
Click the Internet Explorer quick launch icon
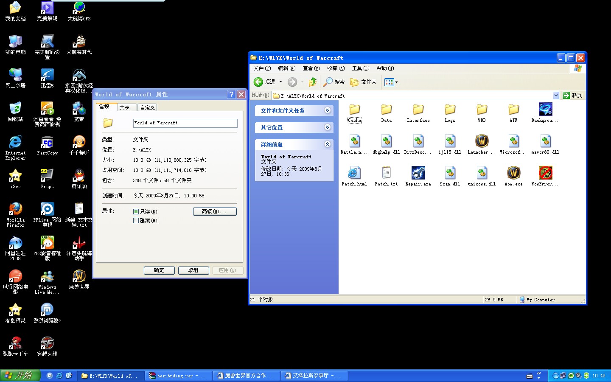59,376
